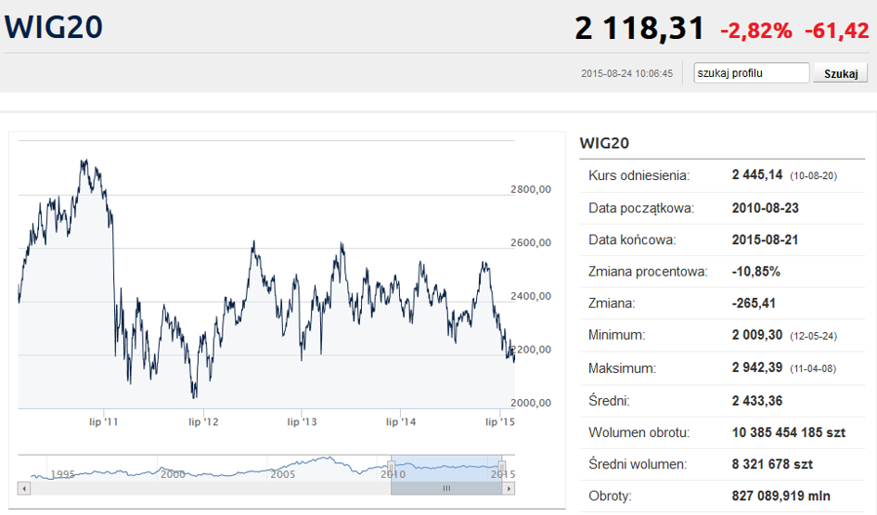Click the current index value 2 118,31
Screen dimensions: 877x515
click(x=639, y=29)
